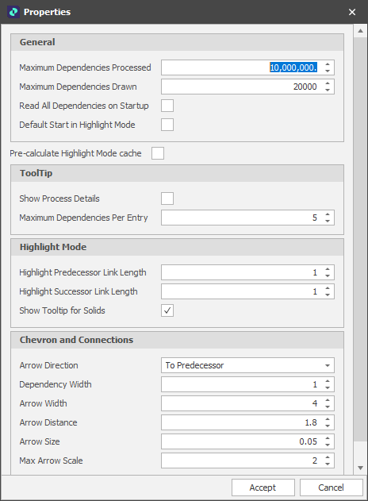Image resolution: width=368 pixels, height=501 pixels.
Task: Increment Maximum Dependencies Per Entry value
Action: click(328, 214)
